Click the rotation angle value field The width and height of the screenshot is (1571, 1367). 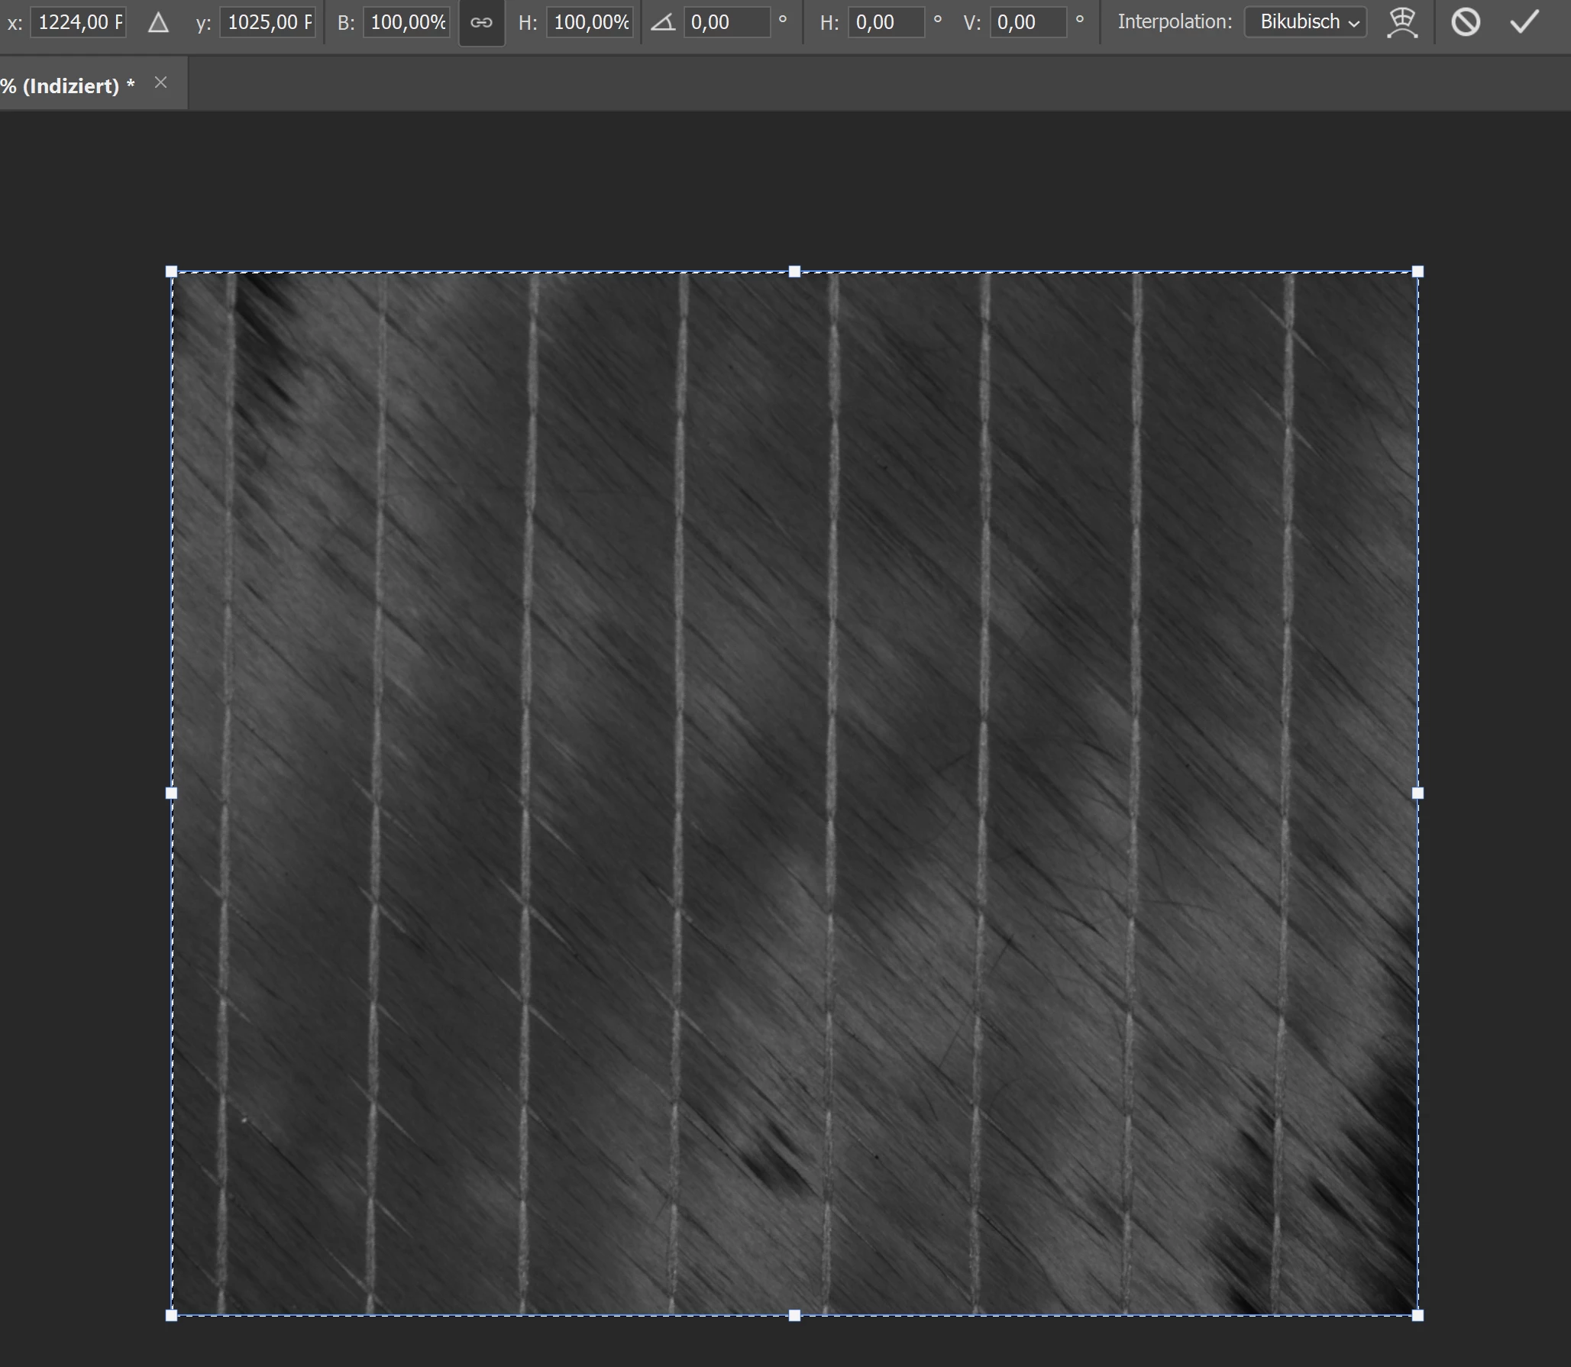[726, 22]
